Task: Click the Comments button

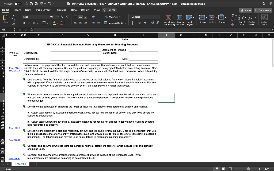Action: pyautogui.click(x=263, y=10)
